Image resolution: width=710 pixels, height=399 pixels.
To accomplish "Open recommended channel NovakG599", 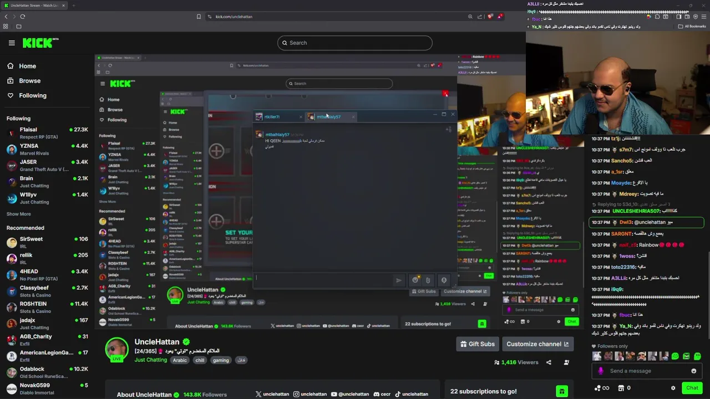I will click(x=47, y=388).
